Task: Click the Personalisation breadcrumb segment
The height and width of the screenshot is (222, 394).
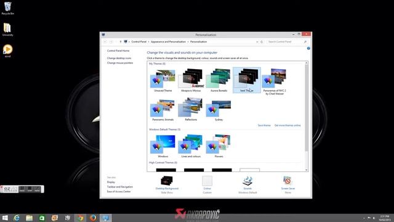Action: [x=198, y=42]
